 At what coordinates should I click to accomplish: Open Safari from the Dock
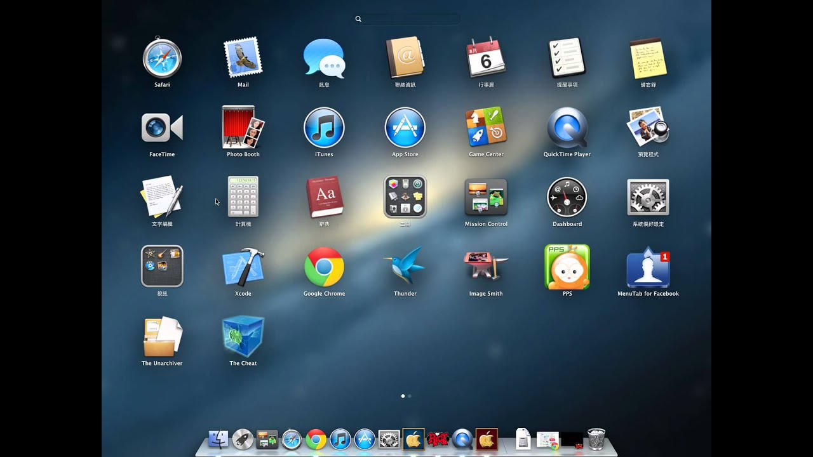click(x=292, y=439)
